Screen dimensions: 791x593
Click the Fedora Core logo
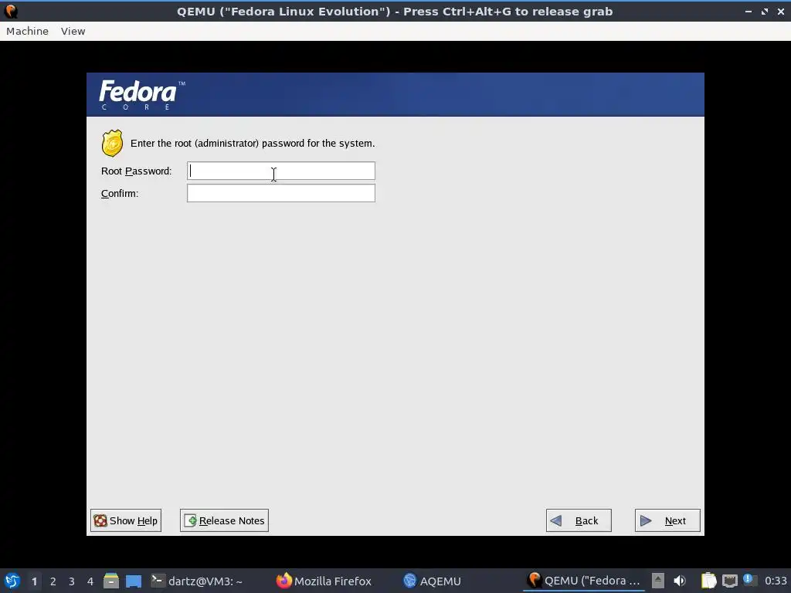[142, 95]
